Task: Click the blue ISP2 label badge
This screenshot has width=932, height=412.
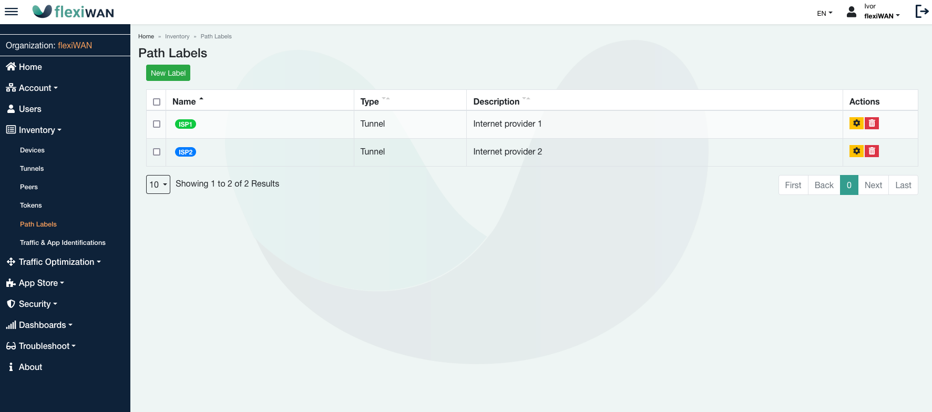Action: pyautogui.click(x=186, y=152)
